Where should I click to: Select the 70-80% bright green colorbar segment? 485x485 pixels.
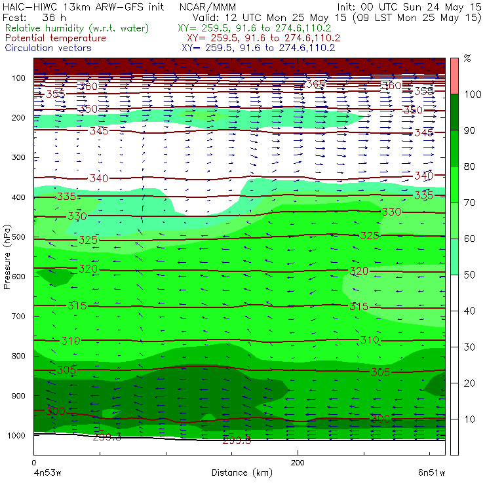454,184
